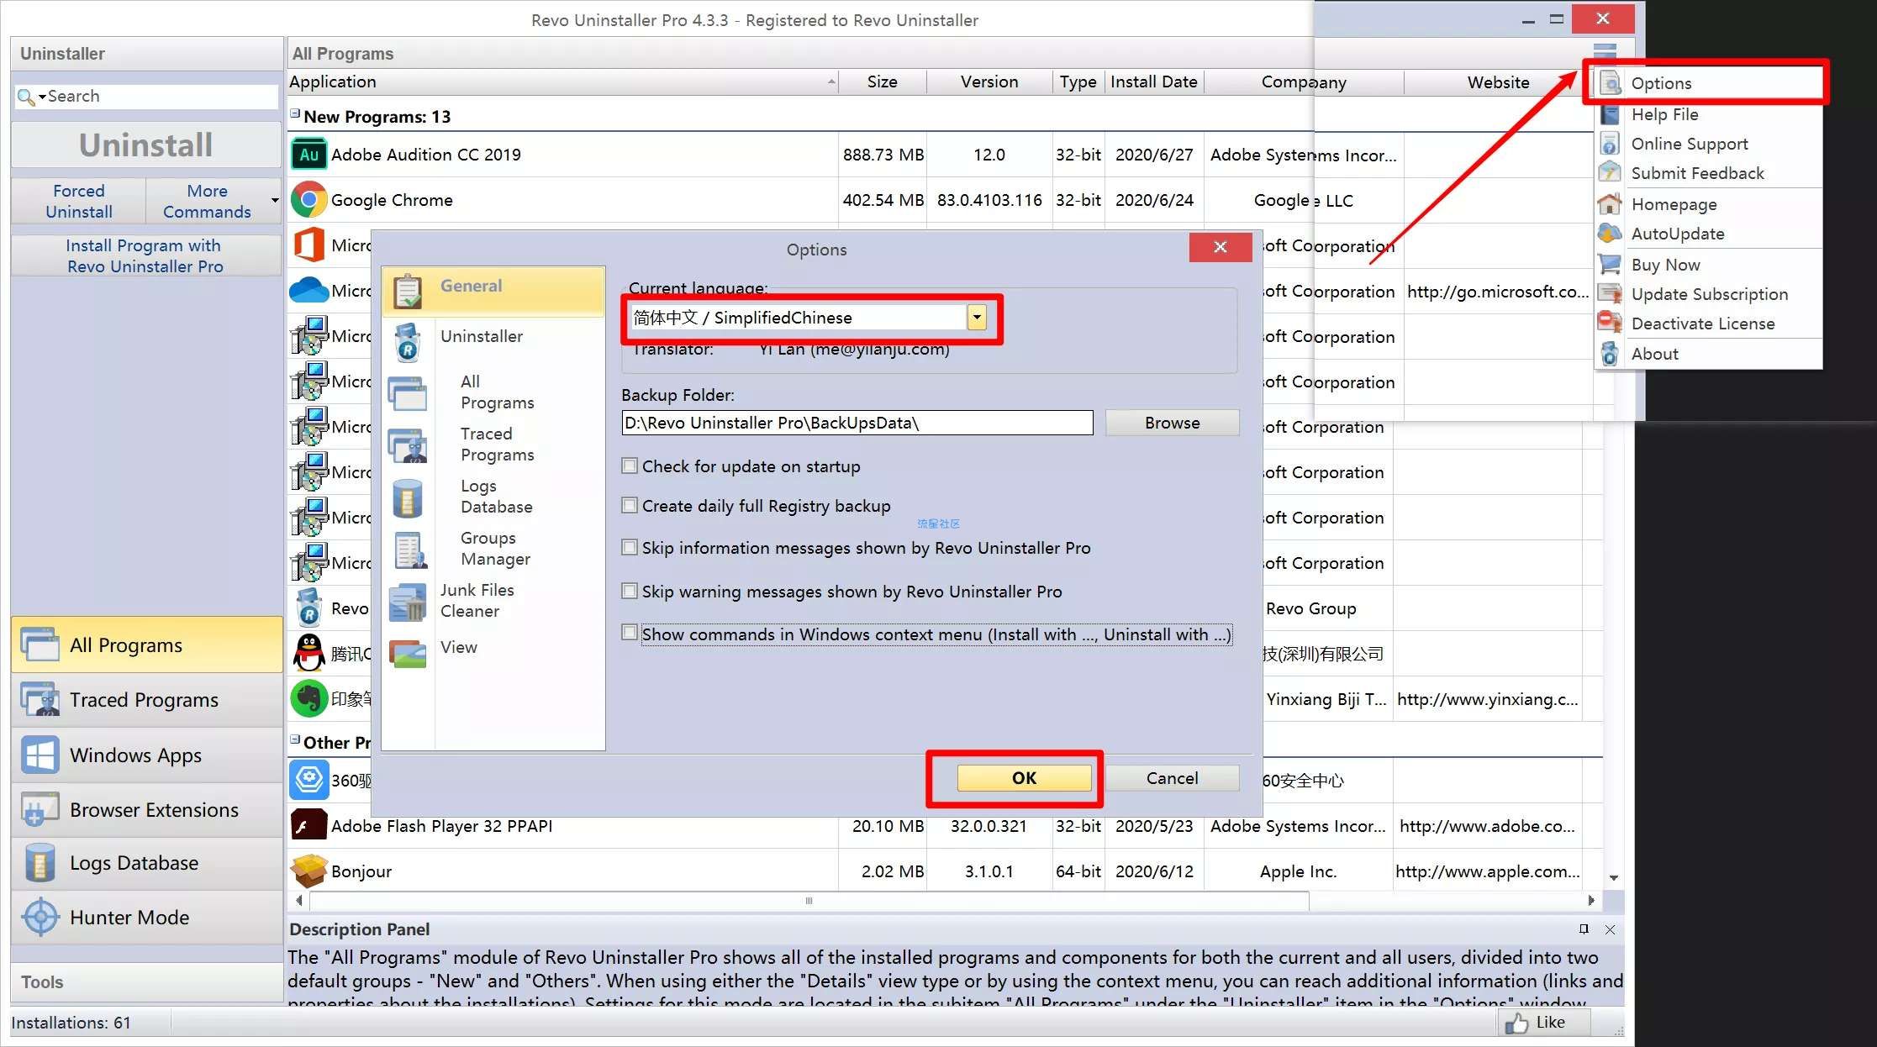
Task: Click the thumbs-up Like icon
Action: 1516,1023
